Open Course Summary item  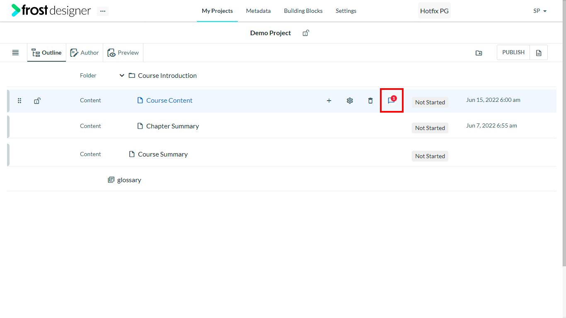click(x=163, y=154)
